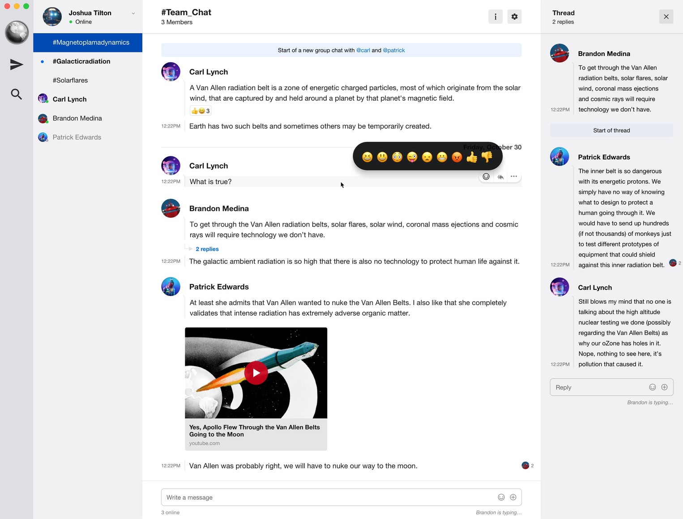Click the Reply field in the thread panel
683x519 pixels.
tap(600, 387)
